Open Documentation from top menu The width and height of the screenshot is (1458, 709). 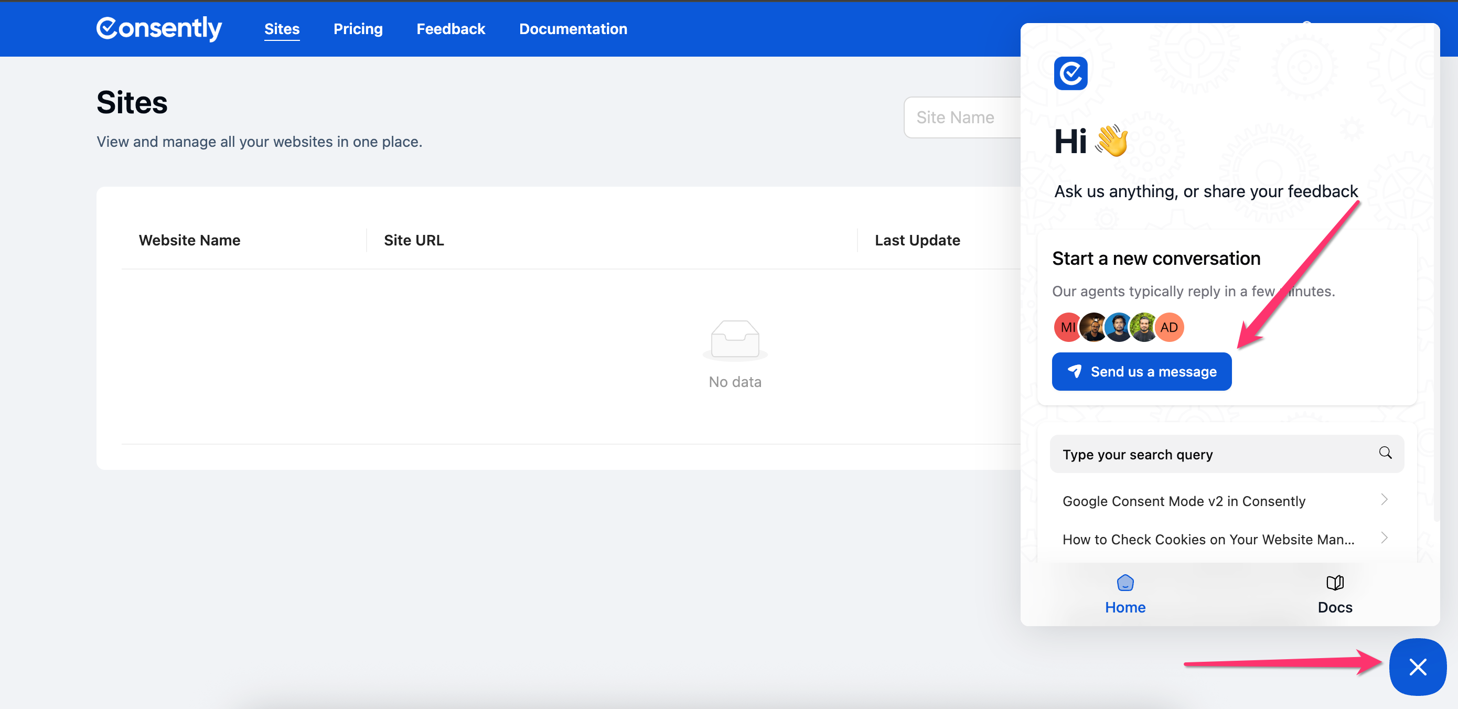click(573, 29)
